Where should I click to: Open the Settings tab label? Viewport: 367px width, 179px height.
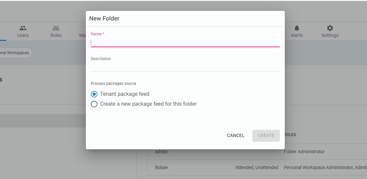[x=330, y=35]
